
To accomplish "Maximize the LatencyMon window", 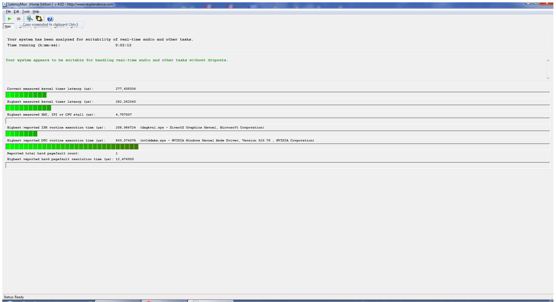I will tap(536, 3).
